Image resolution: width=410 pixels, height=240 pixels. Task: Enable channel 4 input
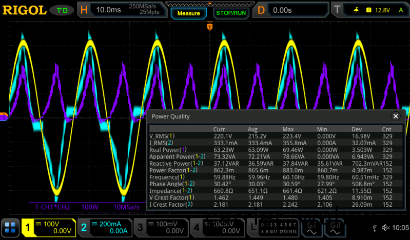(217, 228)
